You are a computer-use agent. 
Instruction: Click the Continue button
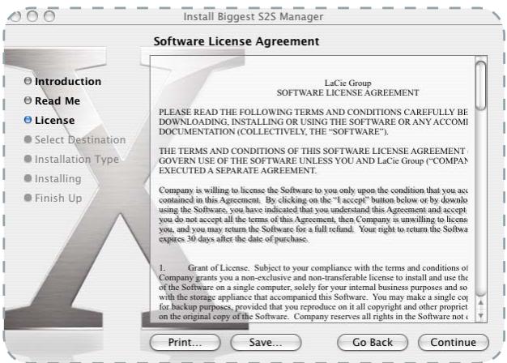pyautogui.click(x=453, y=342)
